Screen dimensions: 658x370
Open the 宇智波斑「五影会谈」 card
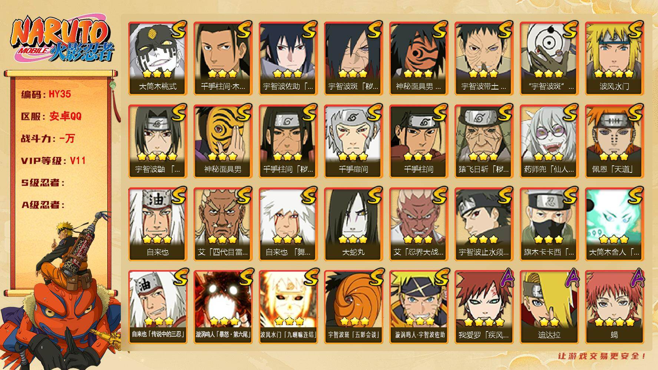[x=353, y=307]
